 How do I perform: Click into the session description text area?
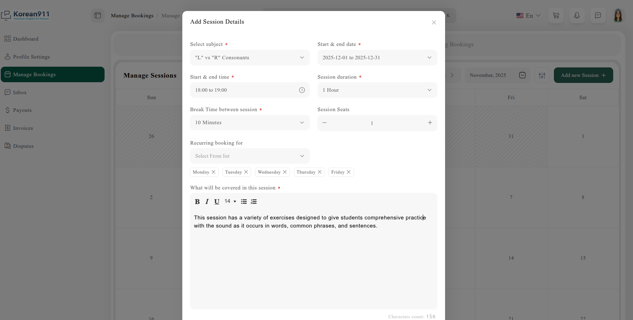point(313,261)
